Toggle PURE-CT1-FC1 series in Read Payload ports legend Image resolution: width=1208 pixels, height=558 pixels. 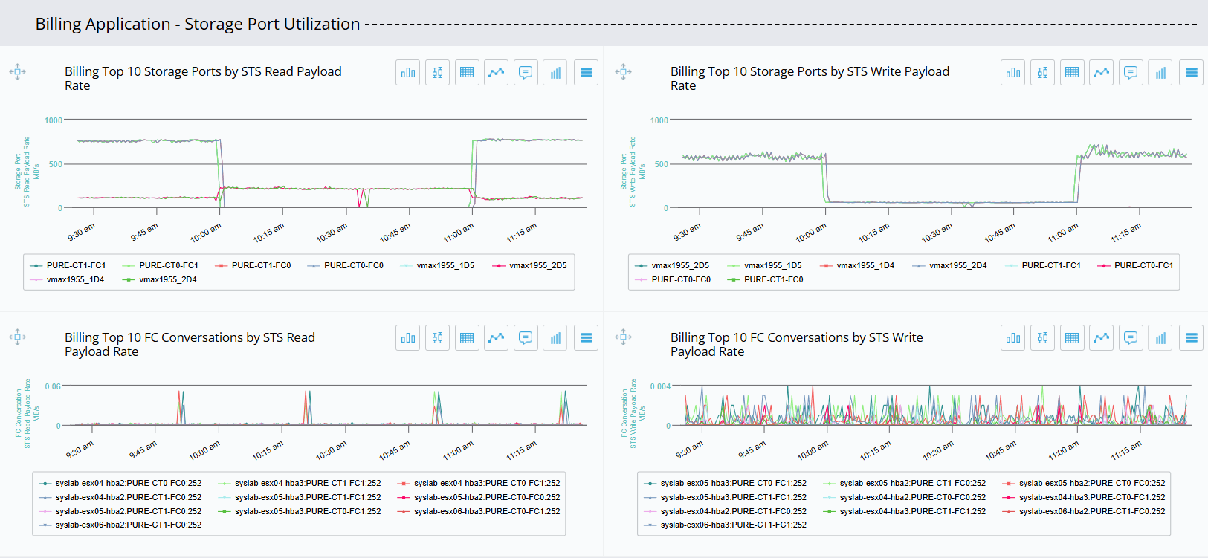(x=68, y=265)
